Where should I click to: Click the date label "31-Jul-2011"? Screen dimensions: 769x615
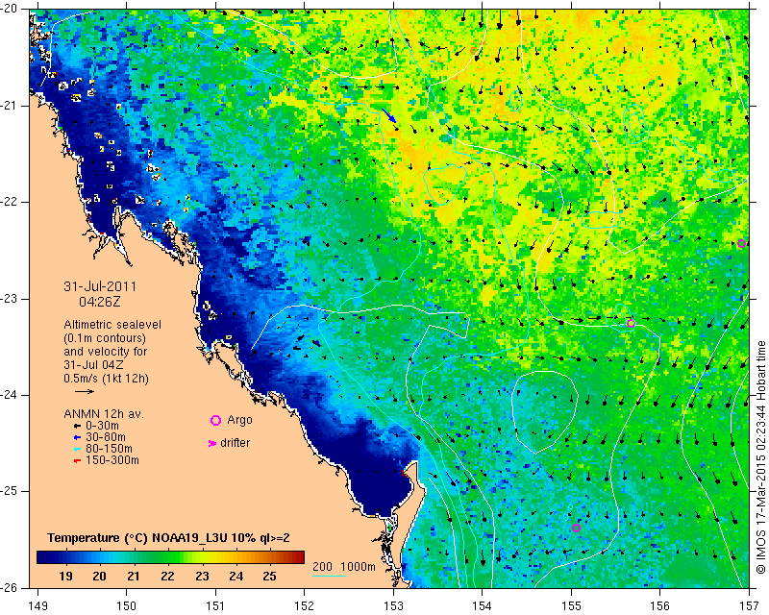(x=100, y=286)
